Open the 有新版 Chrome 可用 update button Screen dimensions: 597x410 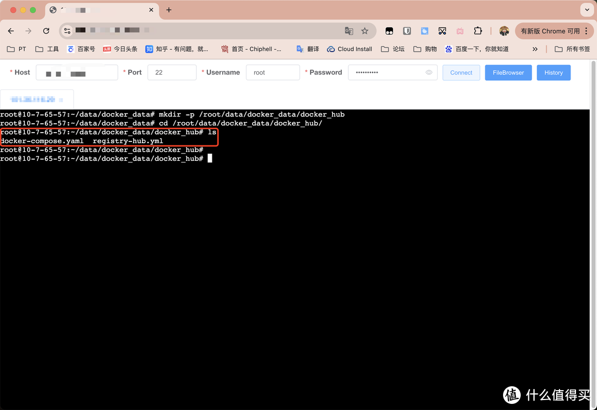coord(550,31)
